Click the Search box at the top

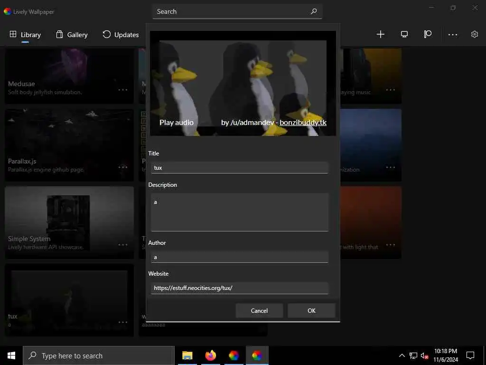[237, 11]
